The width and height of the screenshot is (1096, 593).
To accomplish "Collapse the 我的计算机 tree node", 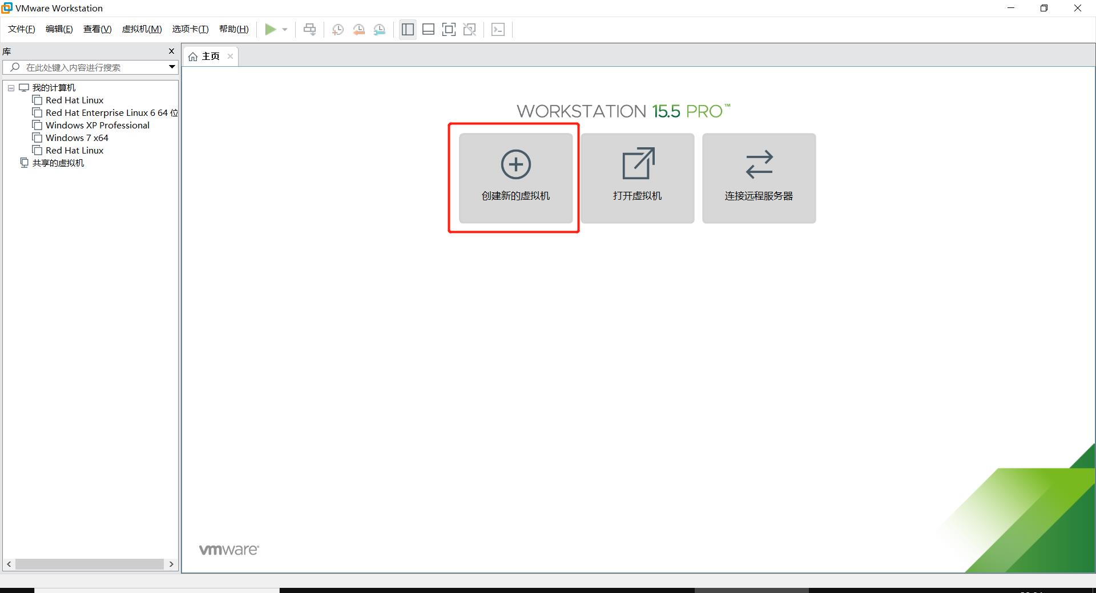I will (11, 87).
